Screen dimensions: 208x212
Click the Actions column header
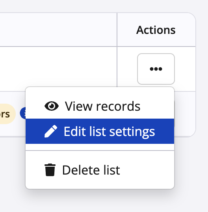click(156, 30)
